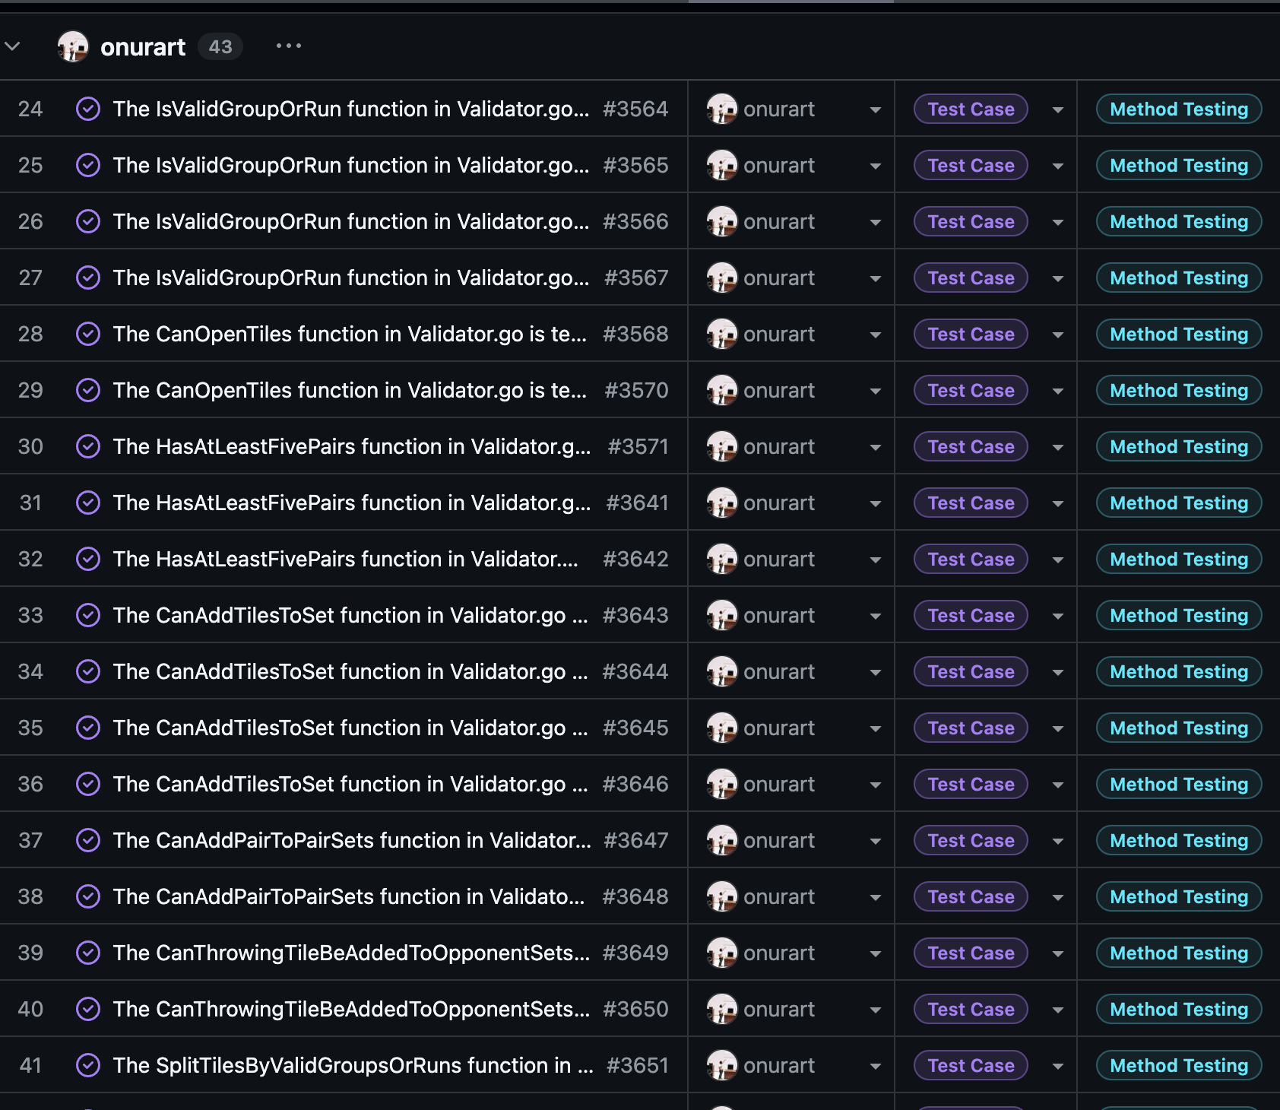Click assignee avatar in row 39
Image resolution: width=1280 pixels, height=1110 pixels.
pyautogui.click(x=721, y=953)
